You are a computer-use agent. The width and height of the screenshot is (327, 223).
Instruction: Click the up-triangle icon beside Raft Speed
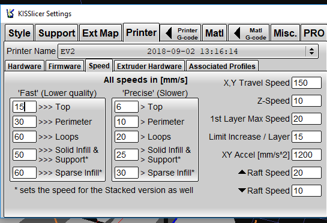(x=242, y=172)
